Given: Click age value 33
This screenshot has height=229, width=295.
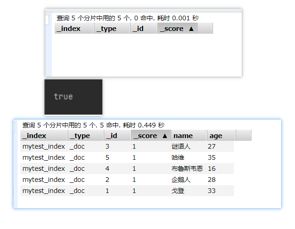Looking at the screenshot, I should click(x=212, y=191).
